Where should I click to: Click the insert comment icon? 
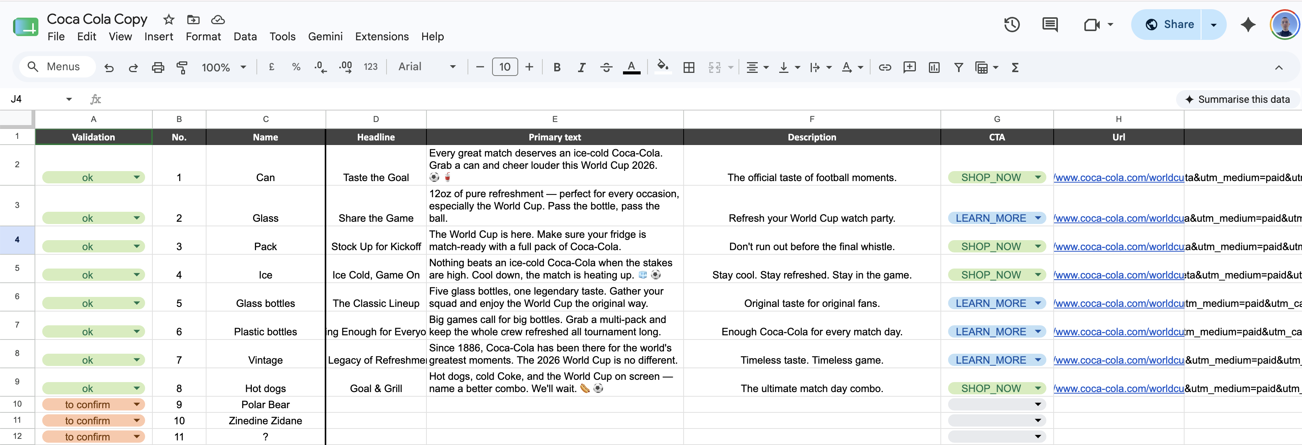(x=909, y=67)
